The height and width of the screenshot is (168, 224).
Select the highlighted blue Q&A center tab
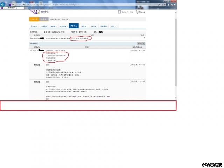74,26
